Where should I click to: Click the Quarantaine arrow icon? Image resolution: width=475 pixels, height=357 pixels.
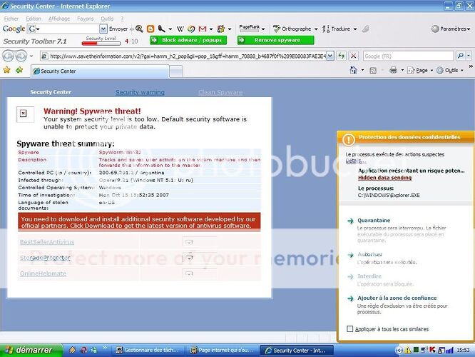tap(350, 221)
